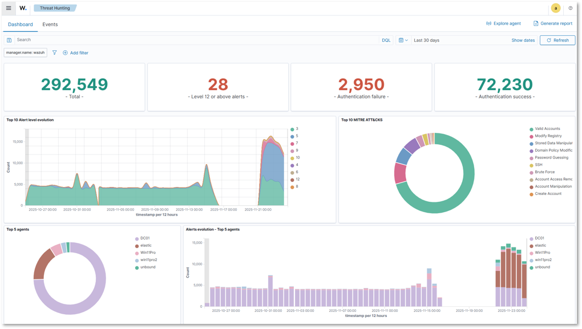
Task: Click the Explore agent icon
Action: click(x=487, y=23)
